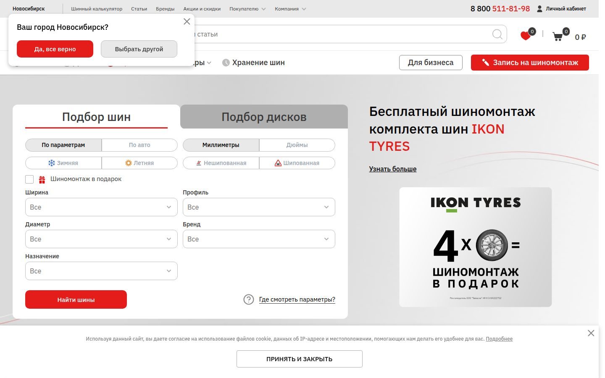This screenshot has width=605, height=378.
Task: Open the Диаметр dropdown
Action: click(101, 239)
